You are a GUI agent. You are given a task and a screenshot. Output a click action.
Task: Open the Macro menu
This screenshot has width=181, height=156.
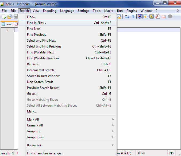pos(109,11)
